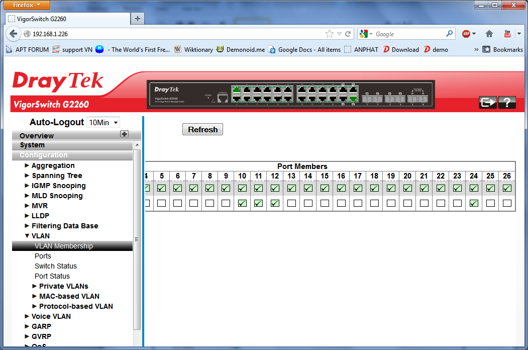Expand the Spanning Tree menu
Viewport: 528px width, 350px height.
click(53, 176)
